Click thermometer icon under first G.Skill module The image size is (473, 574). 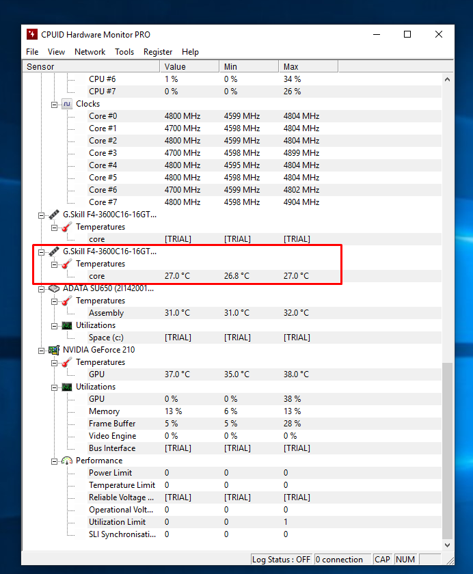(66, 227)
